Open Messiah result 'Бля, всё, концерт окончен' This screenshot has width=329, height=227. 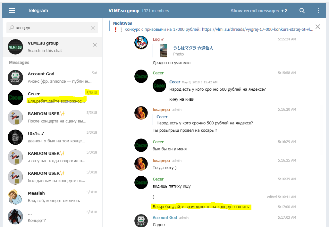(x=52, y=197)
